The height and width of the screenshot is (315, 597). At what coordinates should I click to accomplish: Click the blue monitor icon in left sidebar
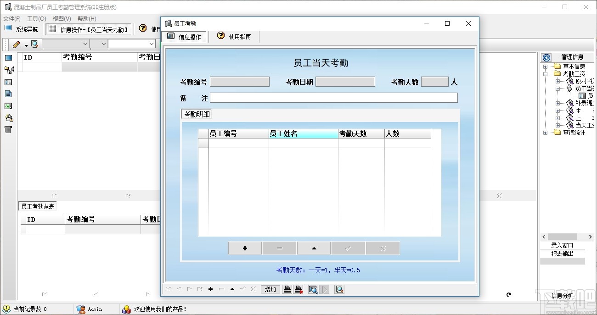coord(8,58)
